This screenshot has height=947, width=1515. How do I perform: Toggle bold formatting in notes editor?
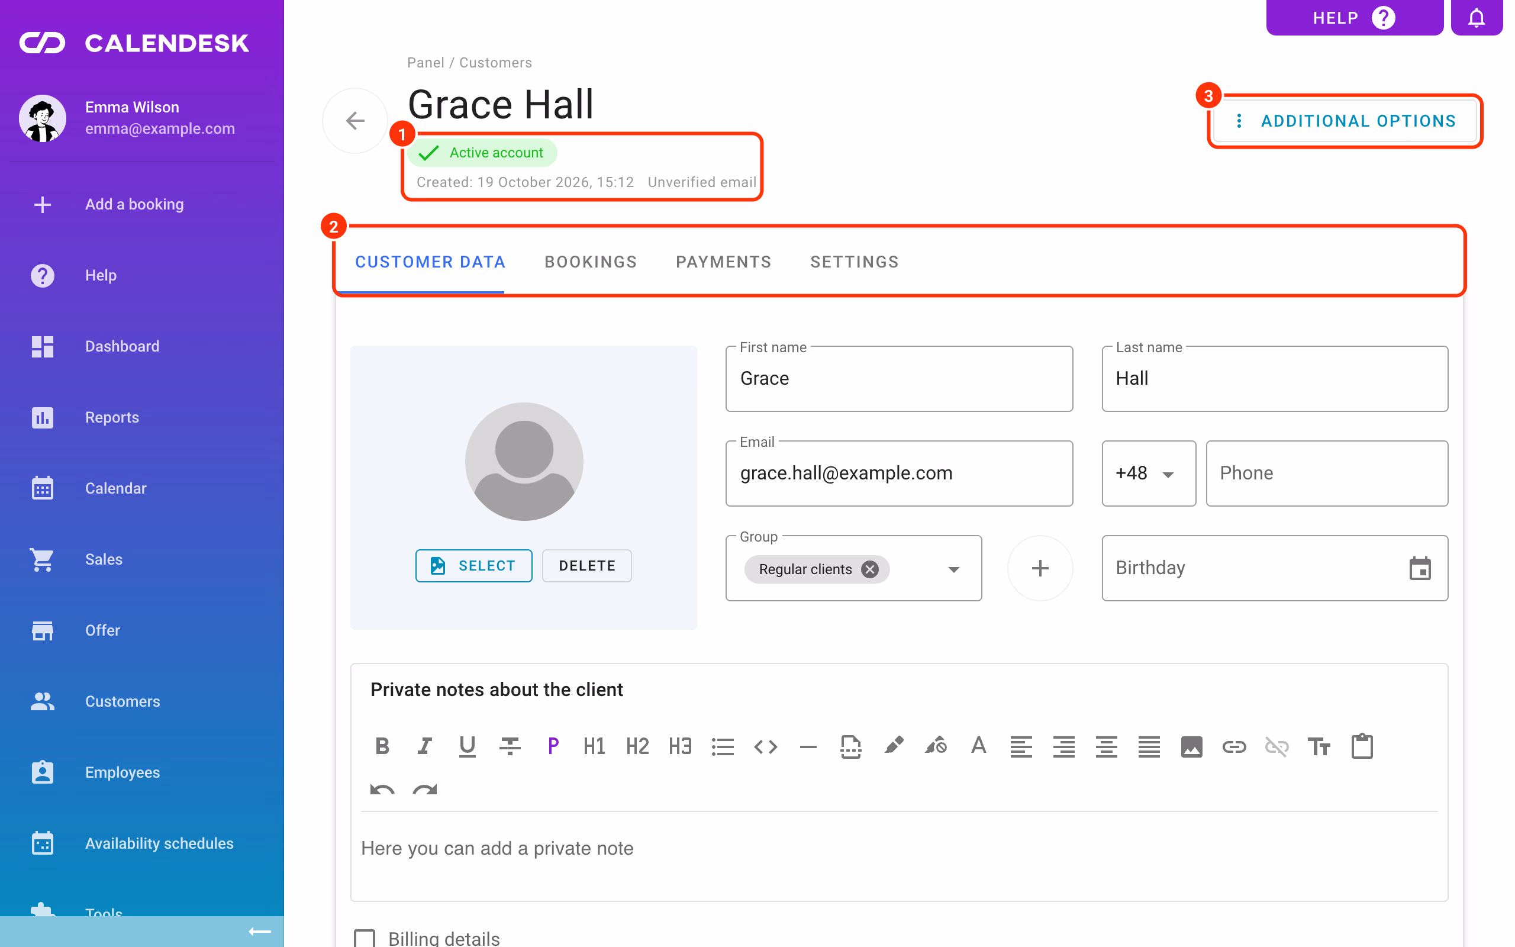pos(382,746)
